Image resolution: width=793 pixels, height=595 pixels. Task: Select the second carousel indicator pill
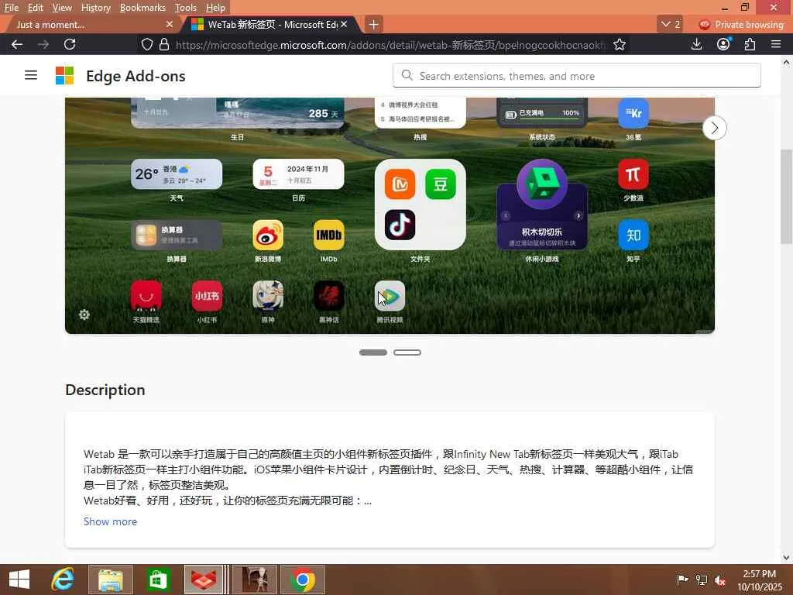click(407, 353)
